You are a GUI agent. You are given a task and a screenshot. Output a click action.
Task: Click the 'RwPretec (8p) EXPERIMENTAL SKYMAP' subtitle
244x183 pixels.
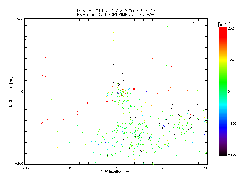pos(116,15)
